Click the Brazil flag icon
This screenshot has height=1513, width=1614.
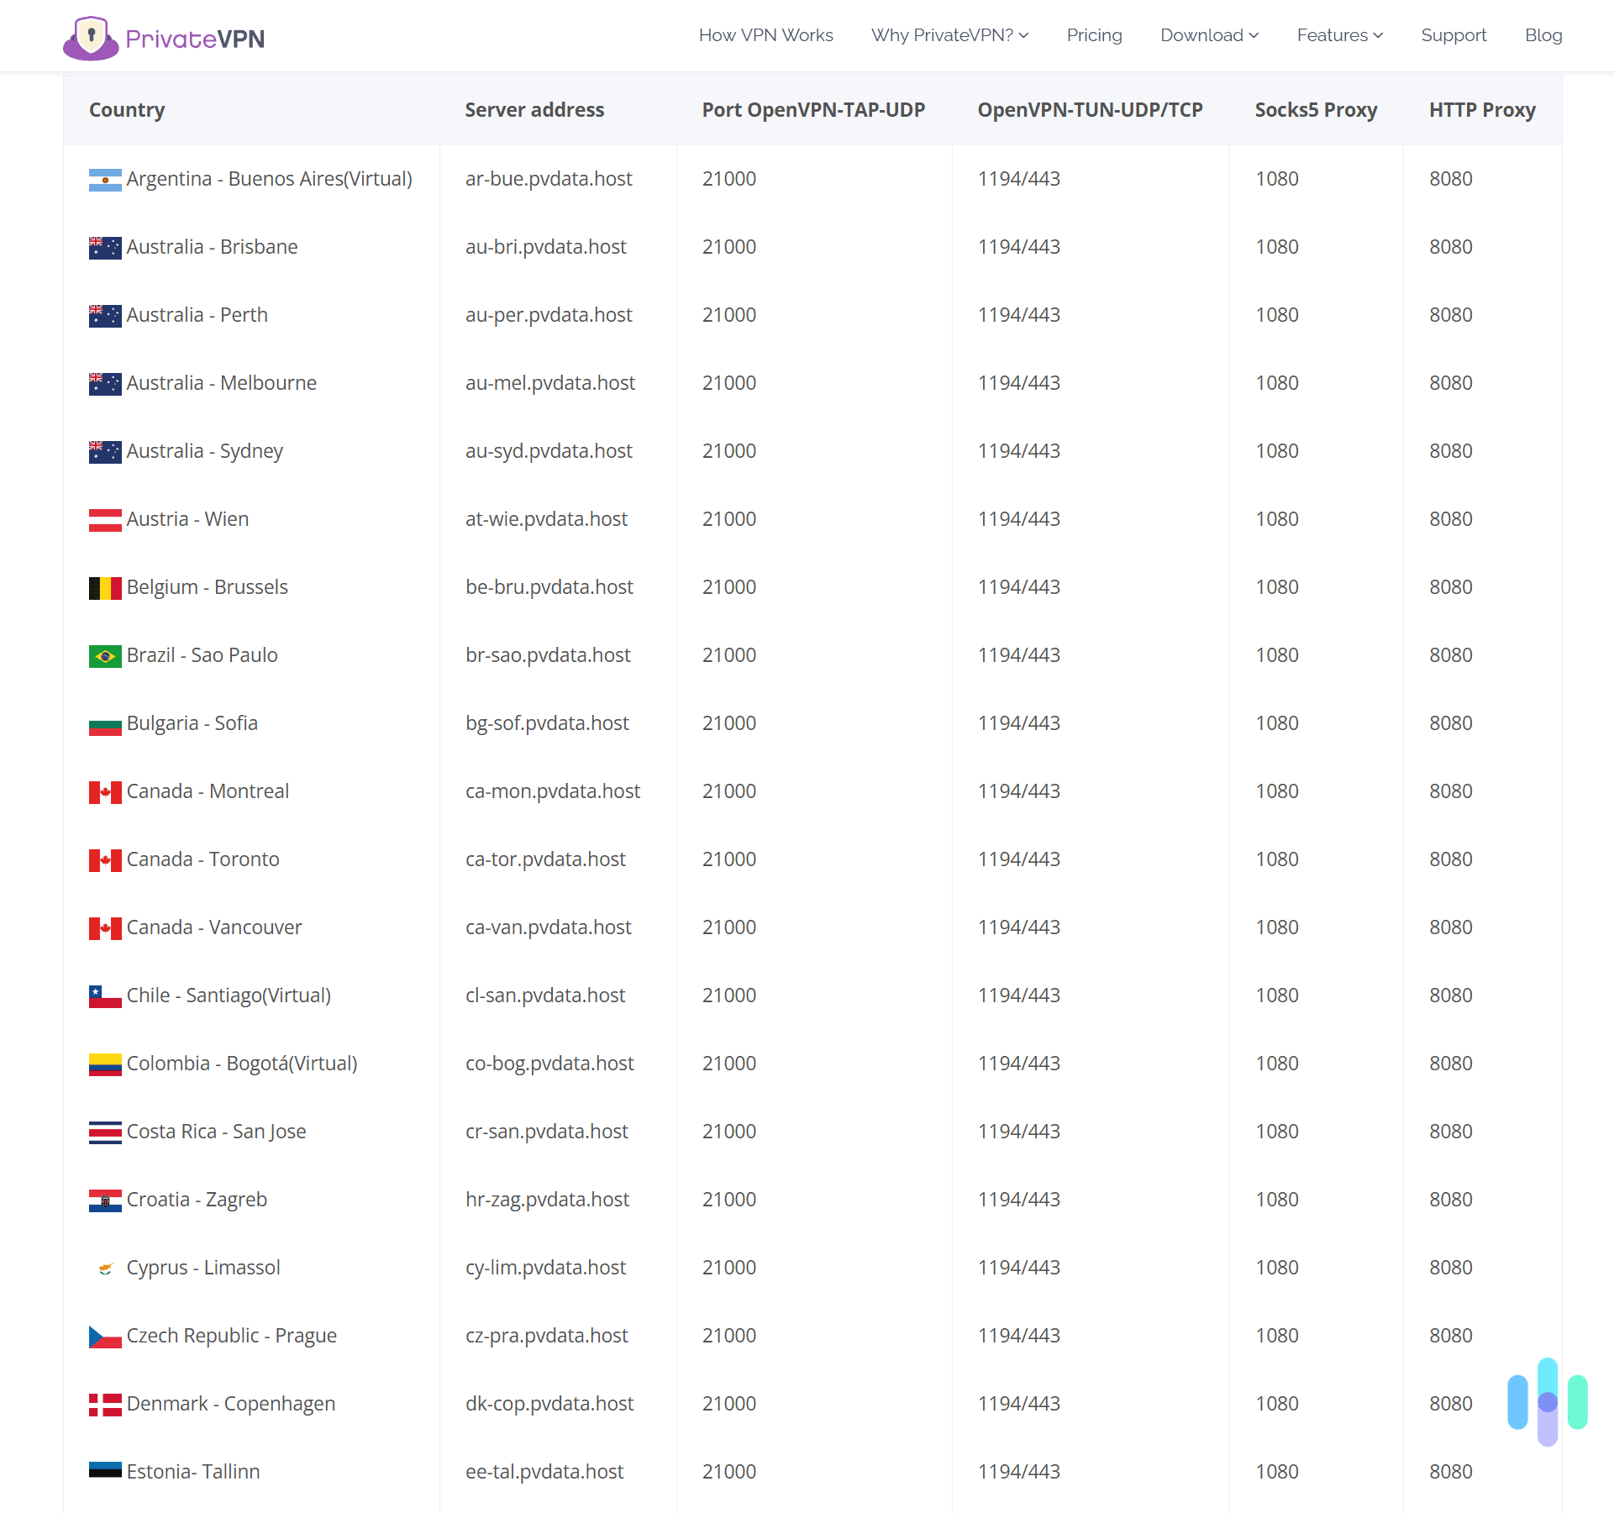(105, 655)
